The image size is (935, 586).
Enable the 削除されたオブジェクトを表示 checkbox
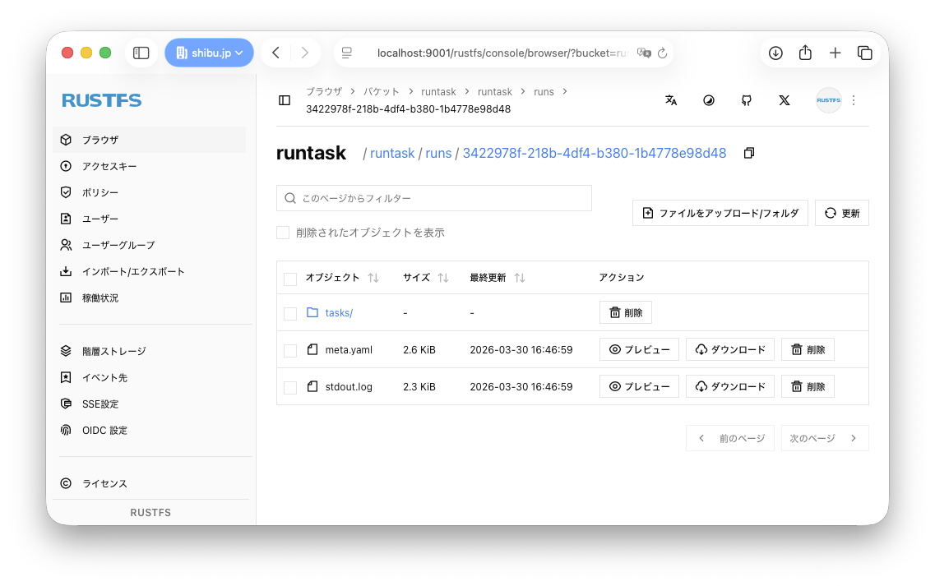(x=283, y=233)
